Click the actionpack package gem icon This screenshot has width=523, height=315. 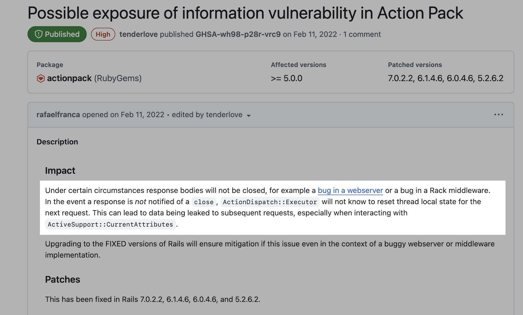pos(41,78)
